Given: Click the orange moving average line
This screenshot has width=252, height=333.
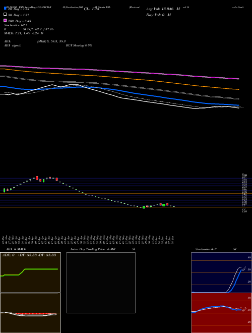Looking at the screenshot, I should click(119, 78).
